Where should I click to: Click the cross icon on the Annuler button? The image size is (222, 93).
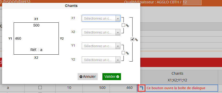click(81, 77)
